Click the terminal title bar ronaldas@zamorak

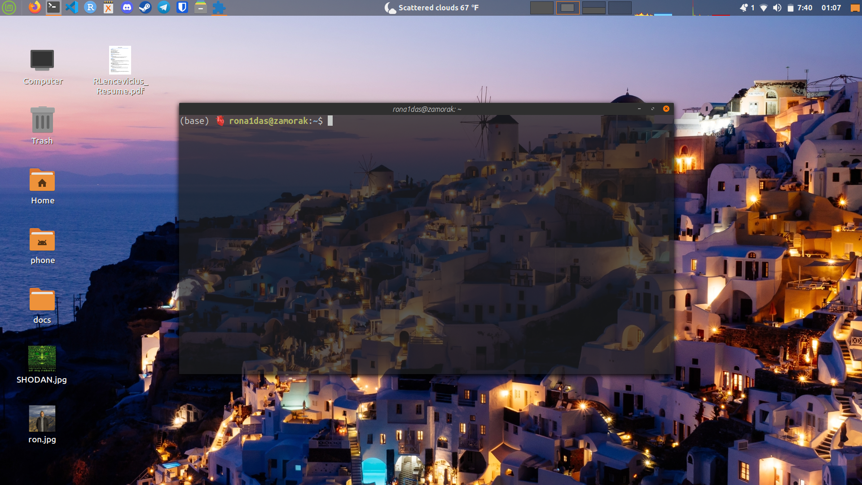coord(427,109)
